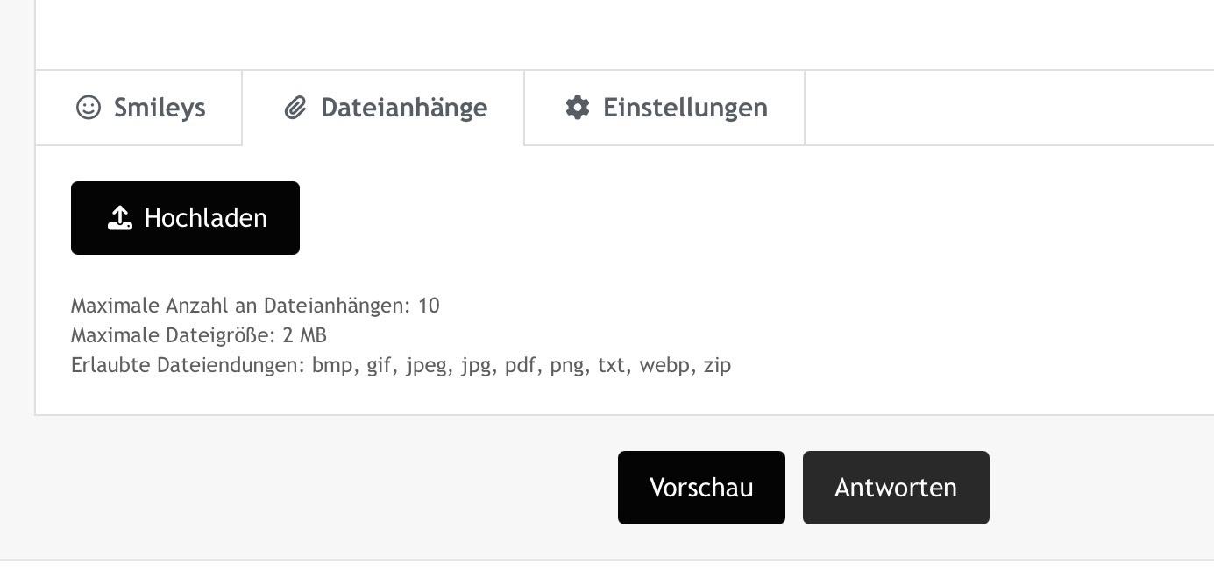The width and height of the screenshot is (1214, 570).
Task: Switch to the Dateianhänge tab
Action: 403,108
